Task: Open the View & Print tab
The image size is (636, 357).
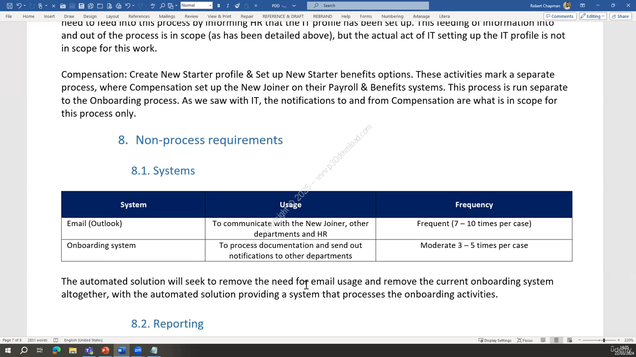Action: [x=219, y=16]
